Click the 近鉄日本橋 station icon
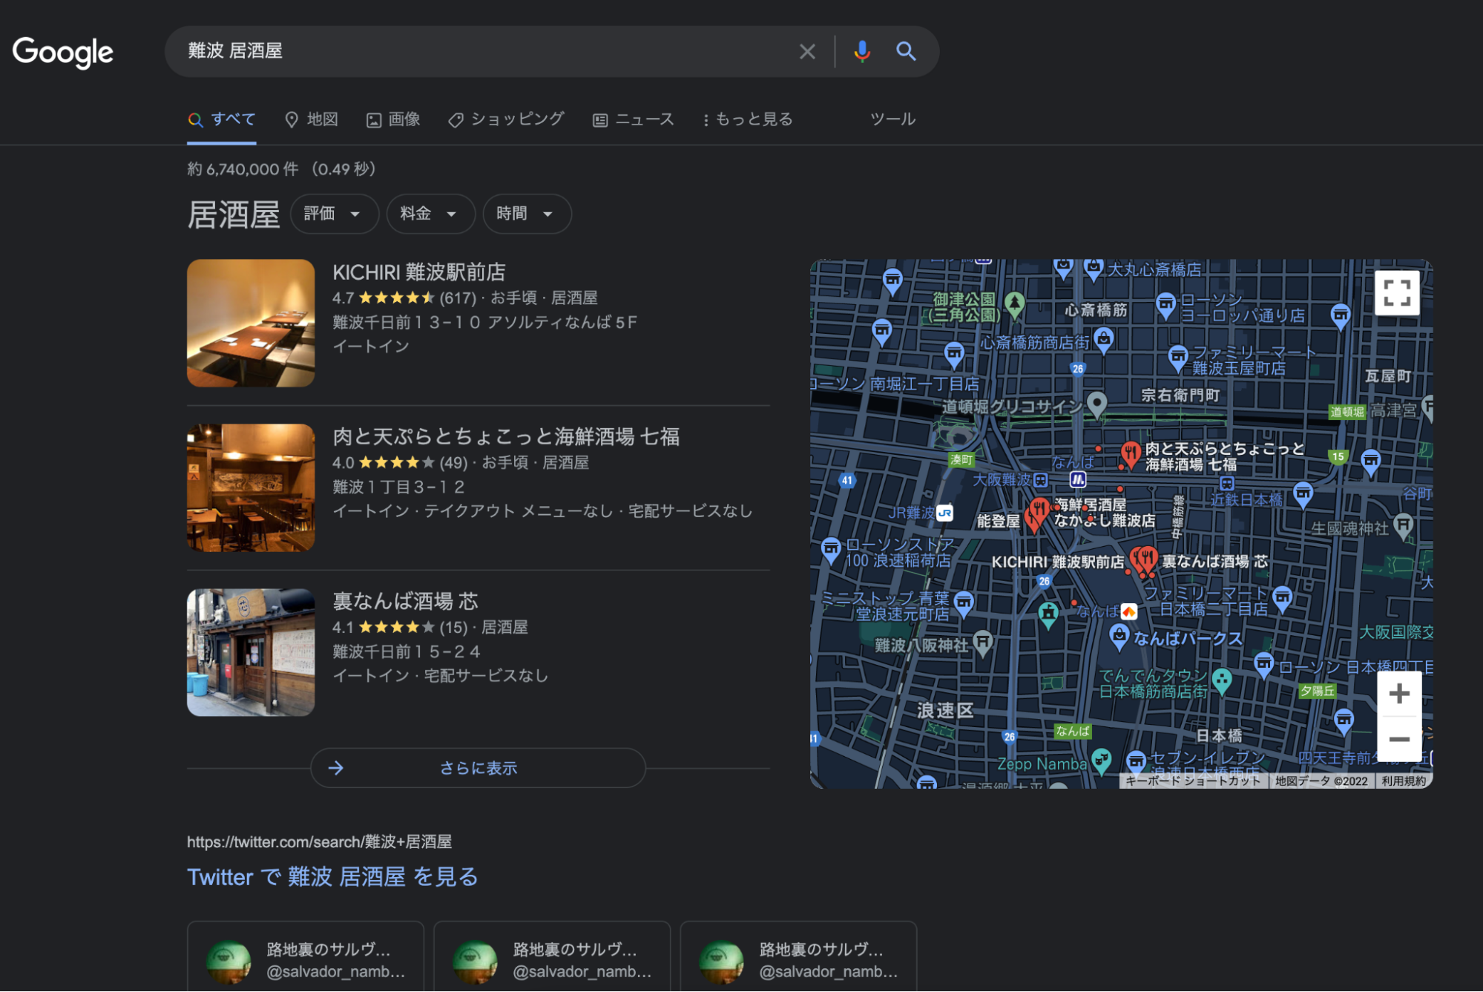1483x992 pixels. coord(1227,483)
